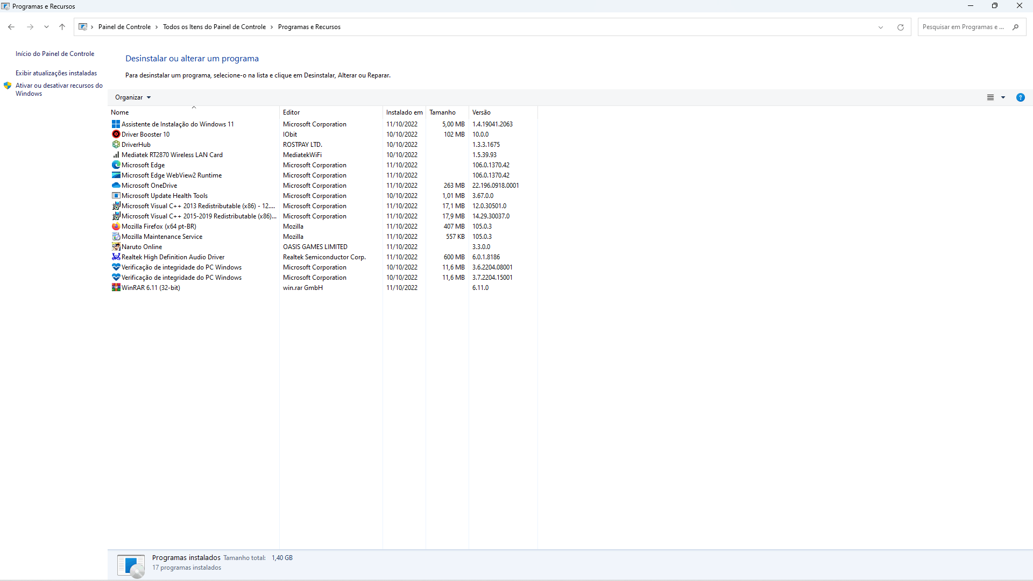1033x581 pixels.
Task: Refresh the Programas e Recursos list
Action: click(x=900, y=27)
